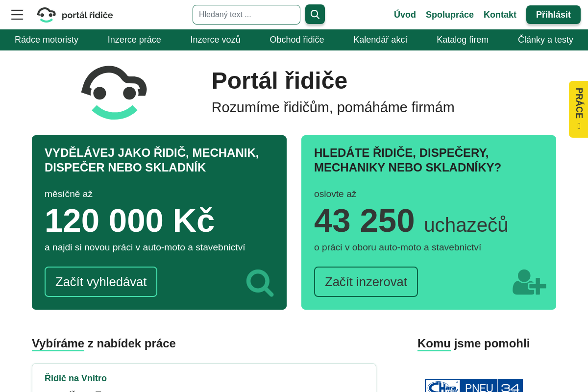Visit the Spolupráce page

click(x=450, y=15)
